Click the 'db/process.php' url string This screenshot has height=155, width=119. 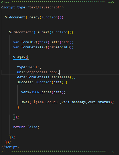tap(41, 72)
